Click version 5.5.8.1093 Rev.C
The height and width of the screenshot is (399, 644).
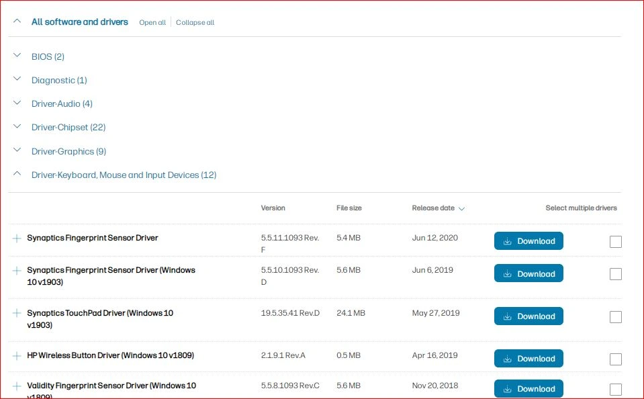290,386
